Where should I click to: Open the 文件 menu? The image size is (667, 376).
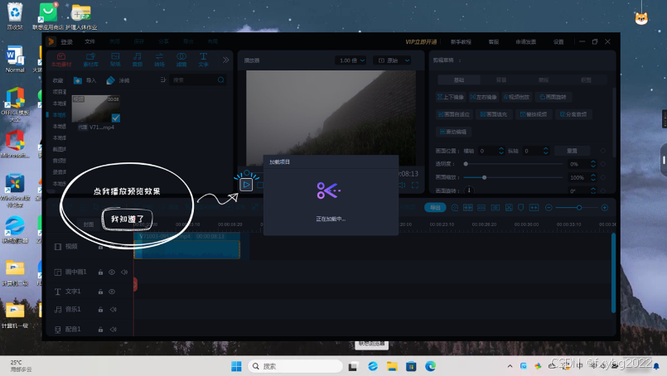point(90,41)
